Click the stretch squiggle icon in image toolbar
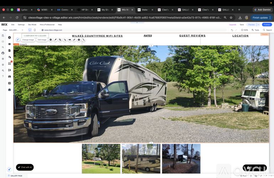This screenshot has height=178, width=274. (84, 40)
